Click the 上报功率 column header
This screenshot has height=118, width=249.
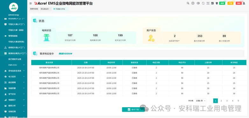click(x=208, y=62)
